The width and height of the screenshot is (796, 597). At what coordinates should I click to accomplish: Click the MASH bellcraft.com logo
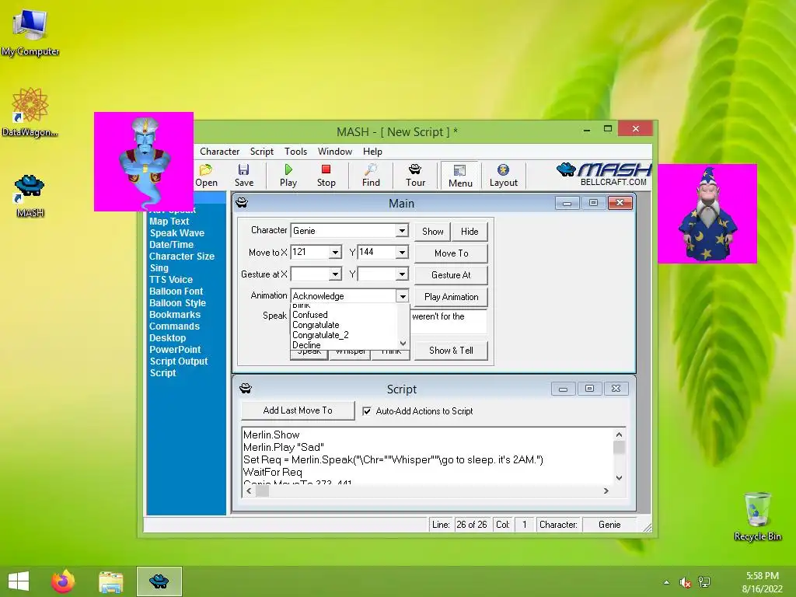pos(604,175)
